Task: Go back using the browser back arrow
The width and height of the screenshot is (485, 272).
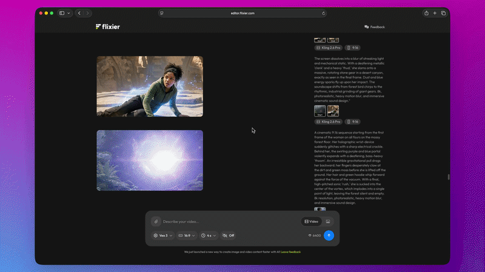Action: pos(79,13)
